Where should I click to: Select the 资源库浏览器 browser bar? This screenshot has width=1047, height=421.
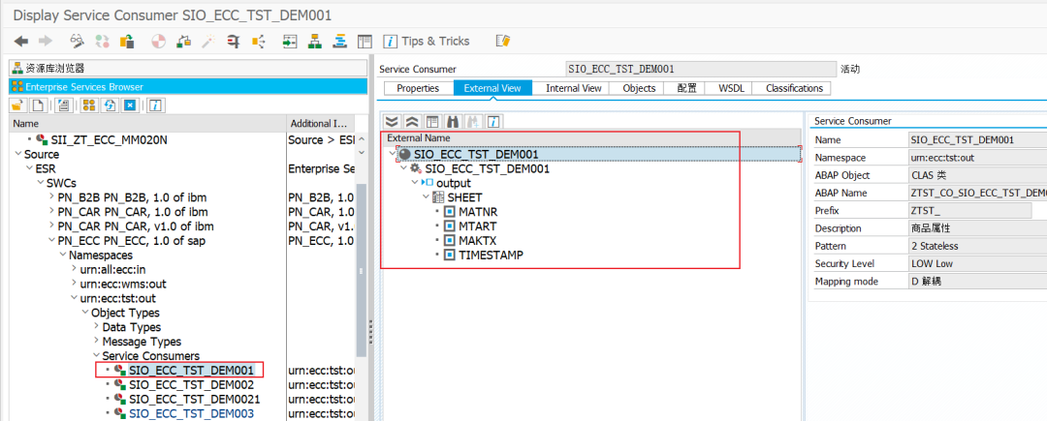tap(188, 68)
